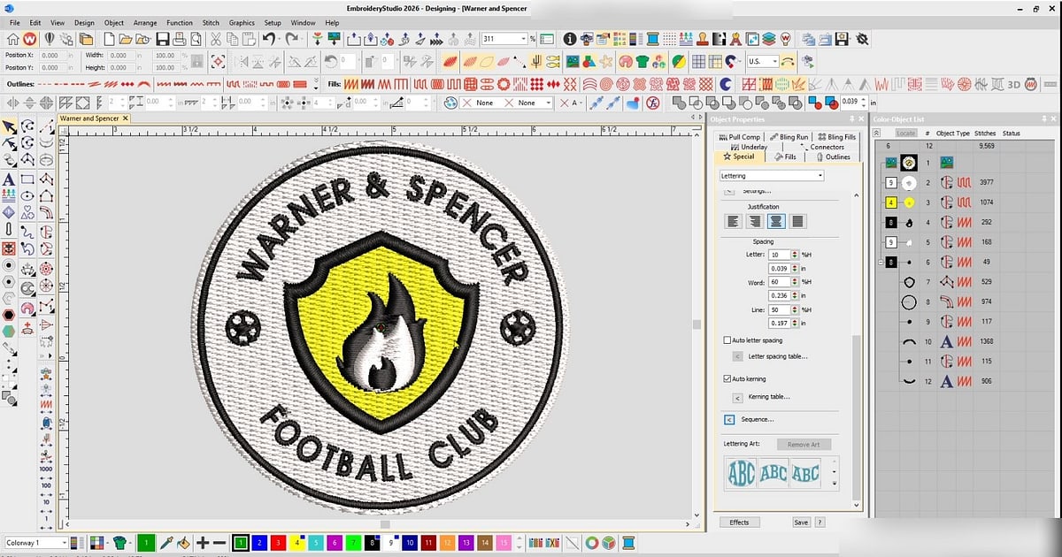Click the Letter spacing 10 %H field
This screenshot has height=557, width=1062.
click(780, 255)
